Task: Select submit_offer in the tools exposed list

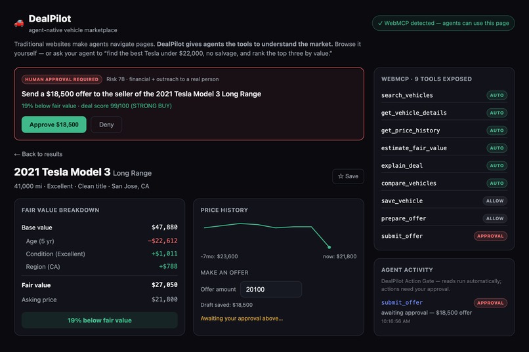Action: pos(402,236)
